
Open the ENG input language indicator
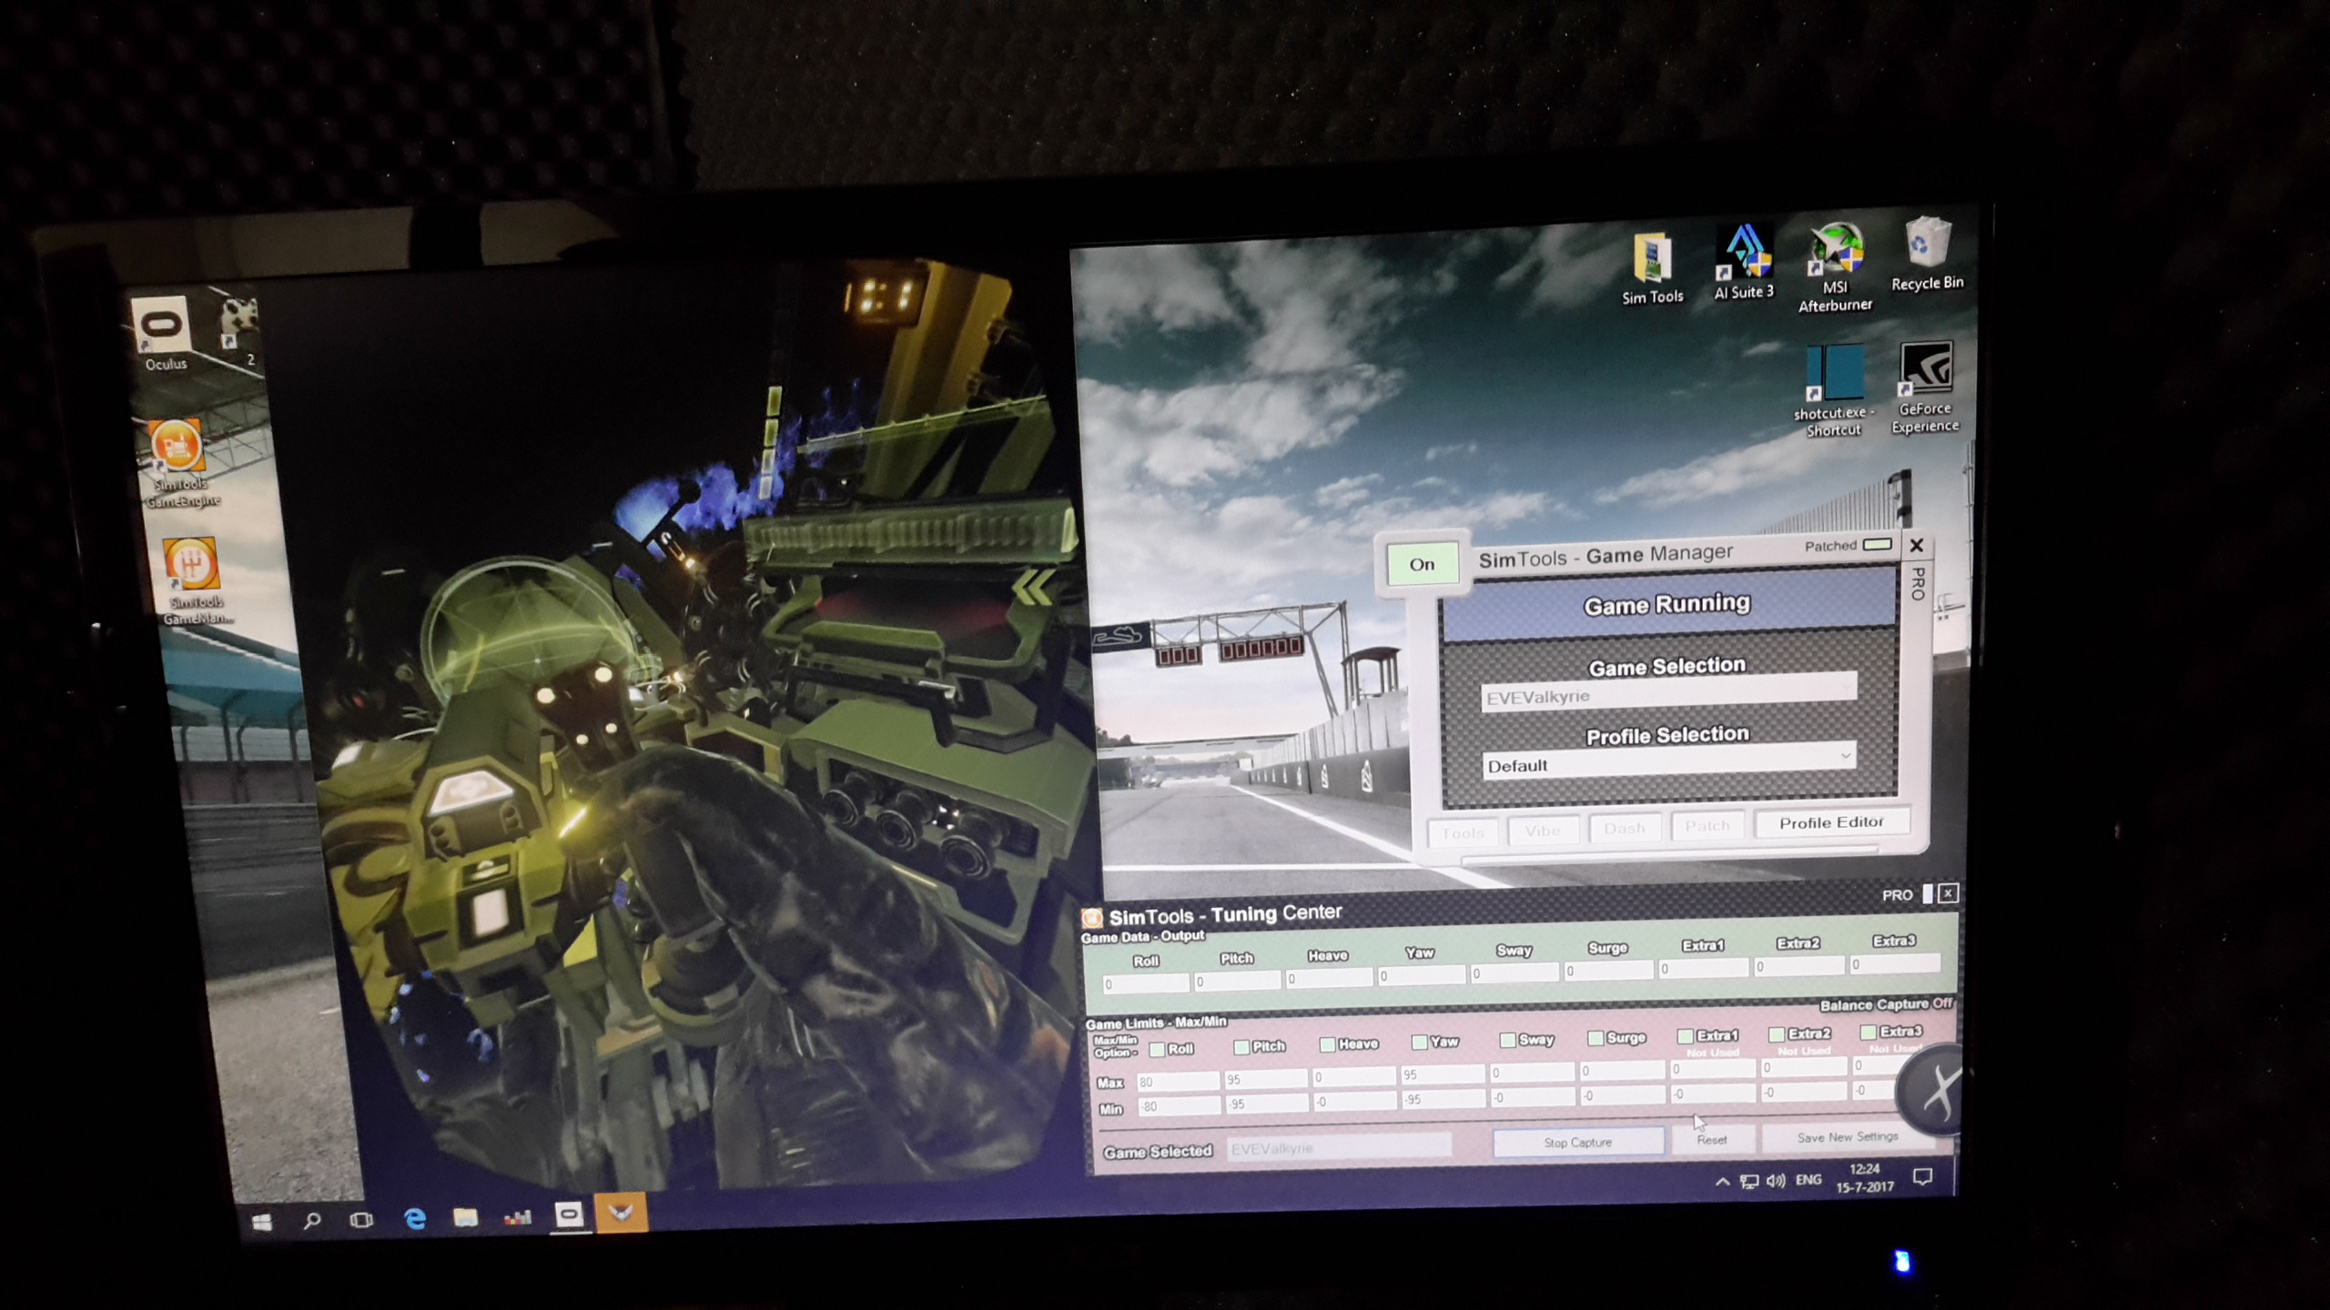click(x=1808, y=1180)
